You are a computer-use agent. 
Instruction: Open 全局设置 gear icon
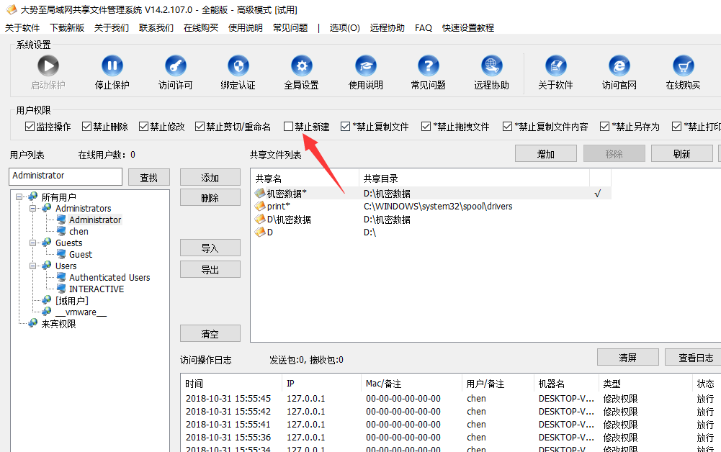pyautogui.click(x=301, y=67)
